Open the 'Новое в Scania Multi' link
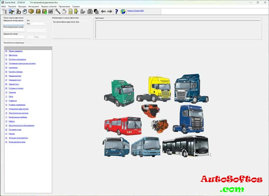Viewport: 269px width, 196px height. [136, 11]
